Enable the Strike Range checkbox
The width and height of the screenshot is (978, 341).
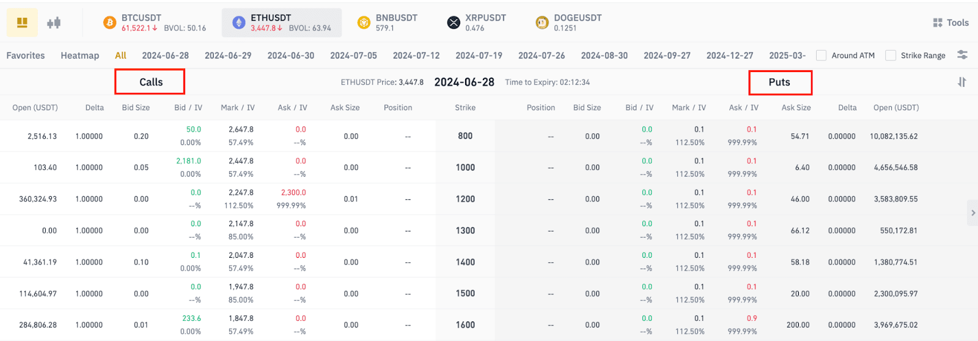pyautogui.click(x=891, y=56)
